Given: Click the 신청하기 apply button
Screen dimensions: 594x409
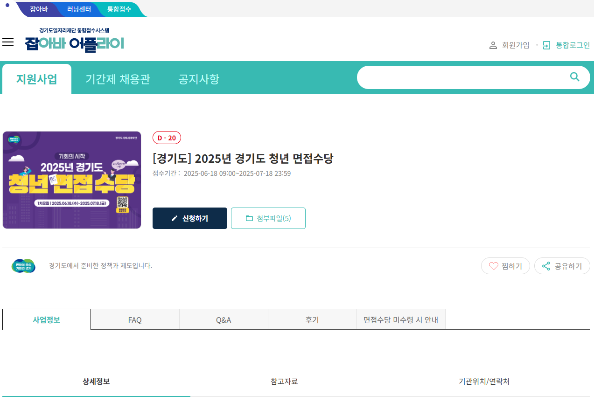Looking at the screenshot, I should pos(189,218).
